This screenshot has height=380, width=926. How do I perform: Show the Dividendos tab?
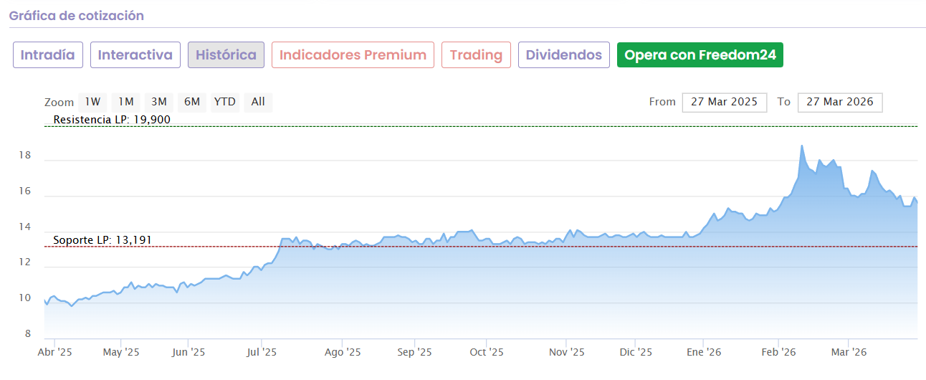point(564,55)
